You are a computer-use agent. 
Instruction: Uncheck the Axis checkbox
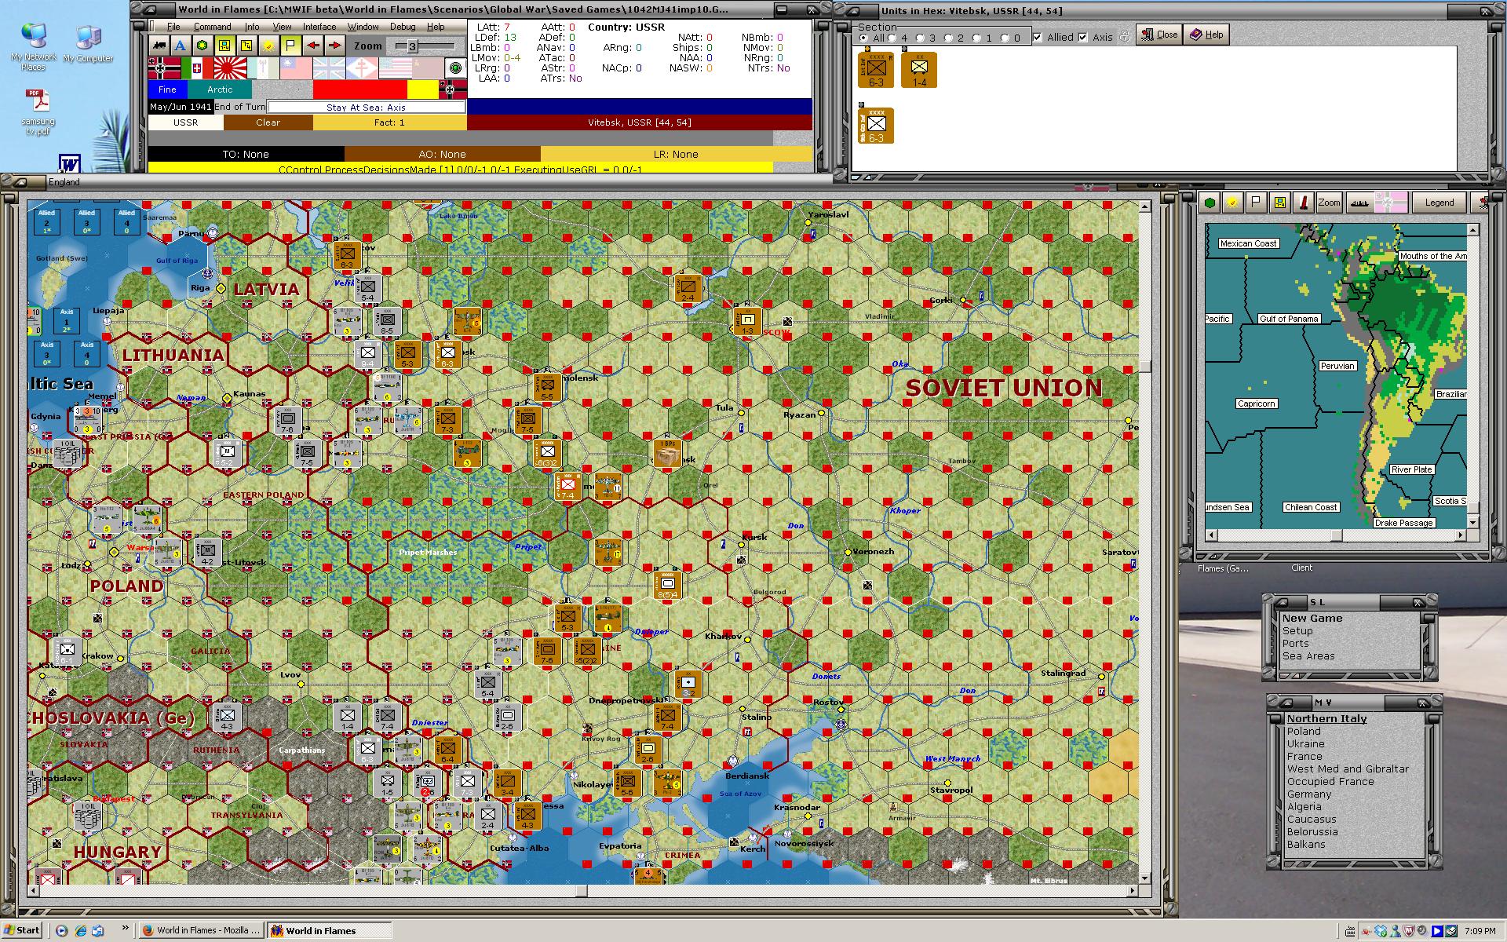point(1083,37)
